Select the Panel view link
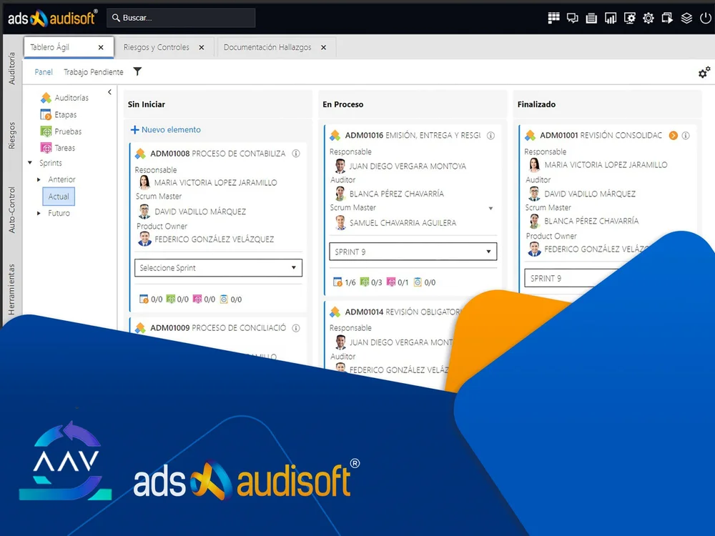The width and height of the screenshot is (715, 536). 44,72
